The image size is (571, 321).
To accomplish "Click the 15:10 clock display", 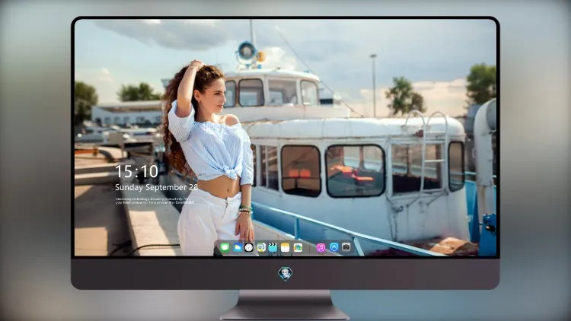I will (x=136, y=171).
